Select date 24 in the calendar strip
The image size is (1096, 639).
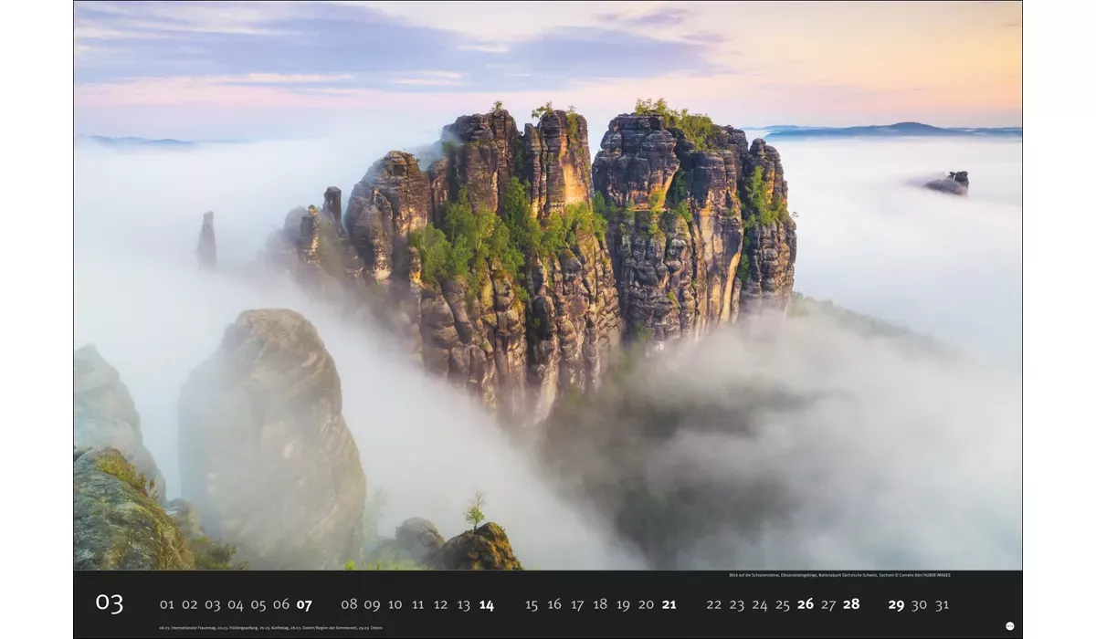(760, 604)
